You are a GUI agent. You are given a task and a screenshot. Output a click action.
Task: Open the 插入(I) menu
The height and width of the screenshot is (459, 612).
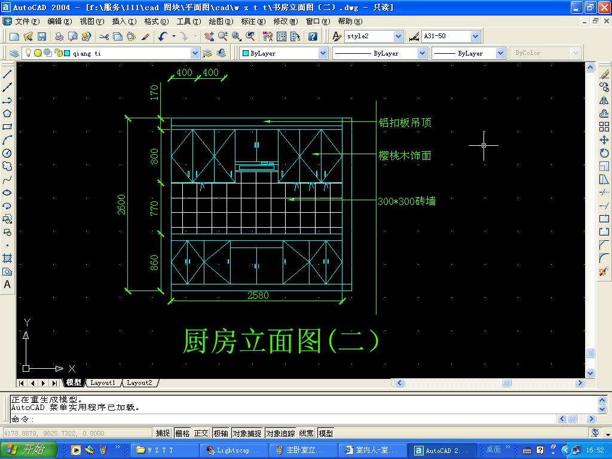(124, 22)
